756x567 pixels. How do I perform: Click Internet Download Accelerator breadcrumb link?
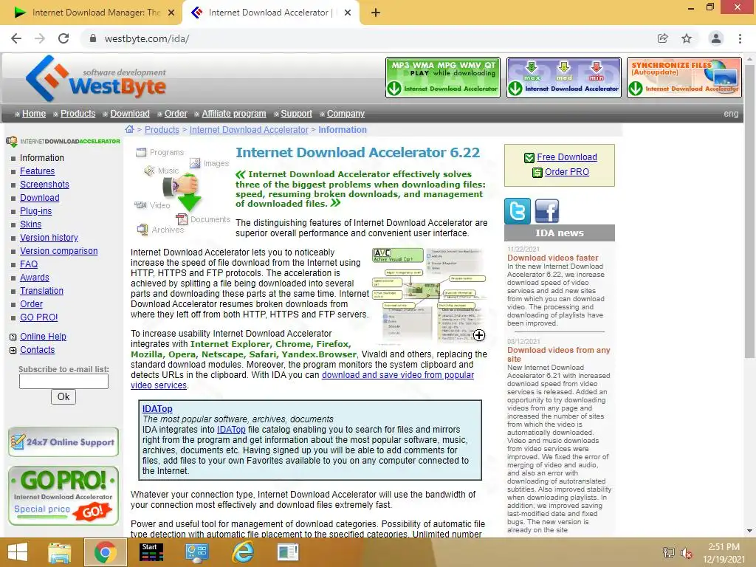pyautogui.click(x=248, y=130)
